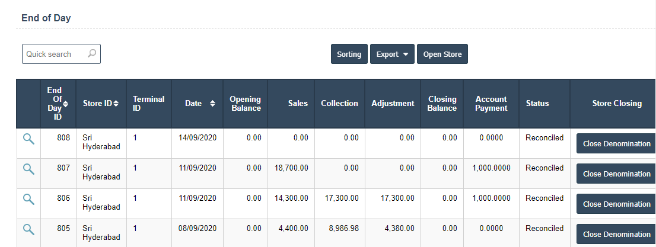Toggle sort arrows on Store ID column
This screenshot has height=247, width=656.
click(x=116, y=104)
